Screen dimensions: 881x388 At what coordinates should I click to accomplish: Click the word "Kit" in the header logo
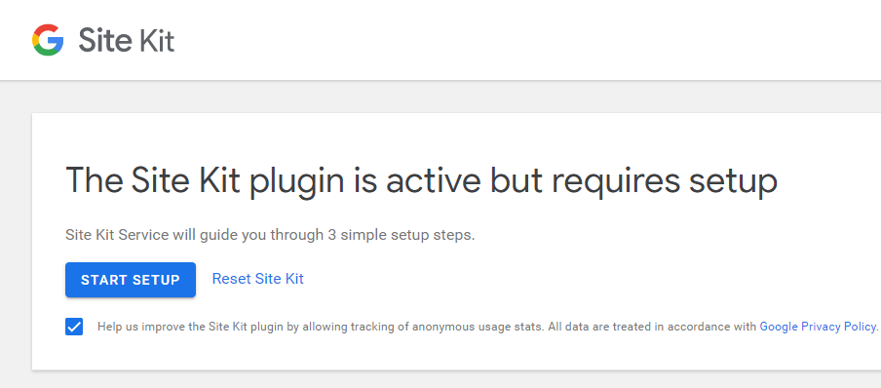tap(153, 41)
